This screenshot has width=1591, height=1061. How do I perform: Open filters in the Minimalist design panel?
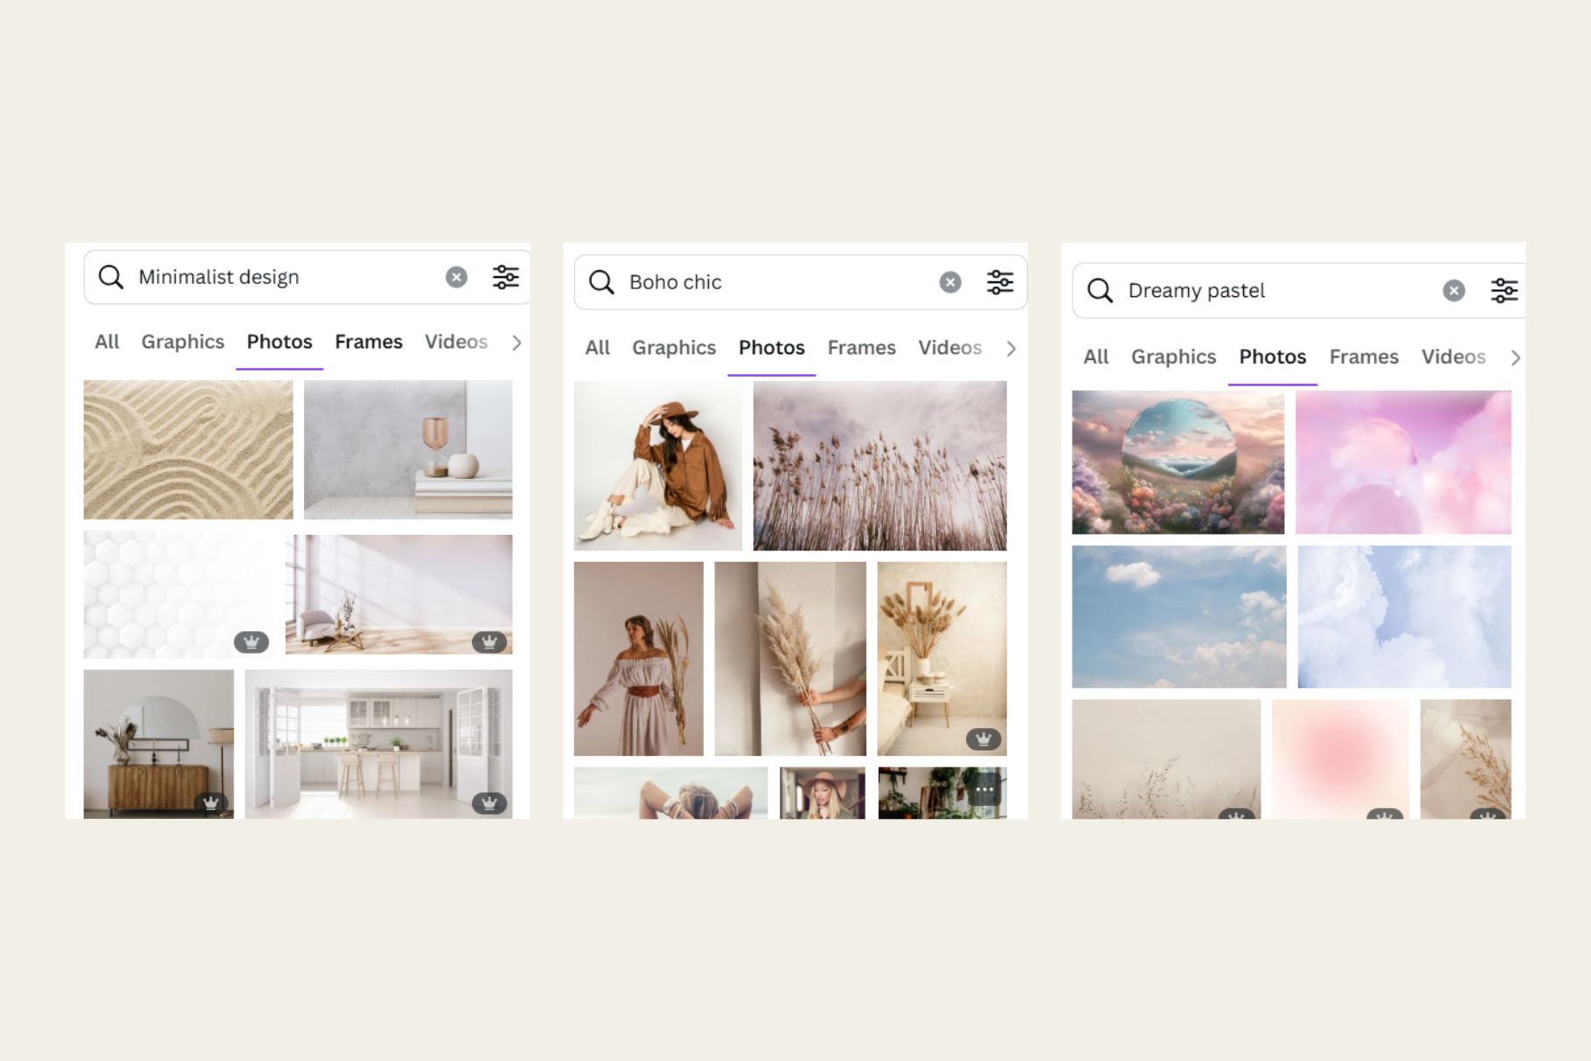click(x=506, y=277)
